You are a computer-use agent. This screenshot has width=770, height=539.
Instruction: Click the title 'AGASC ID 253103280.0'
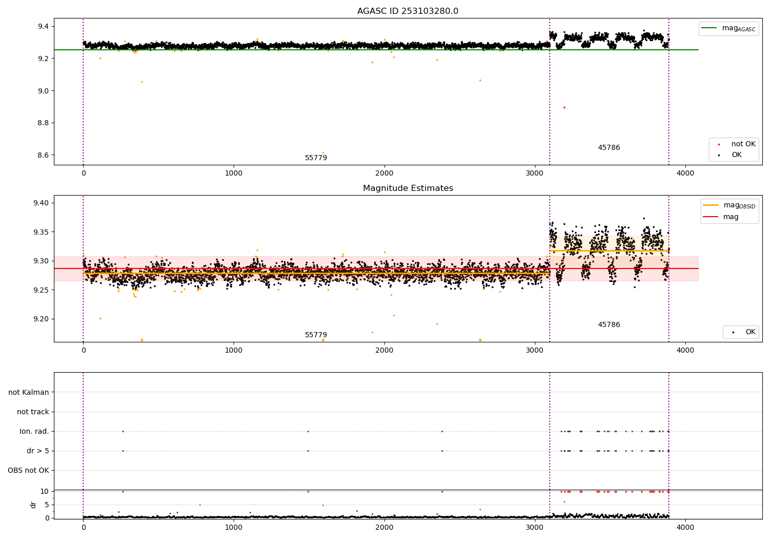point(408,11)
